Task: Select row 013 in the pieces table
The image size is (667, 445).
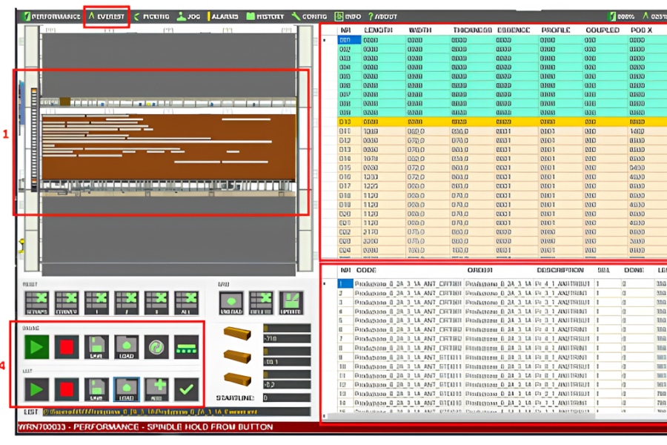Action: [x=502, y=150]
